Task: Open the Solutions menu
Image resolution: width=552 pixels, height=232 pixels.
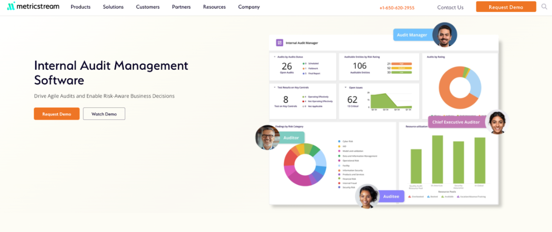Action: coord(113,7)
